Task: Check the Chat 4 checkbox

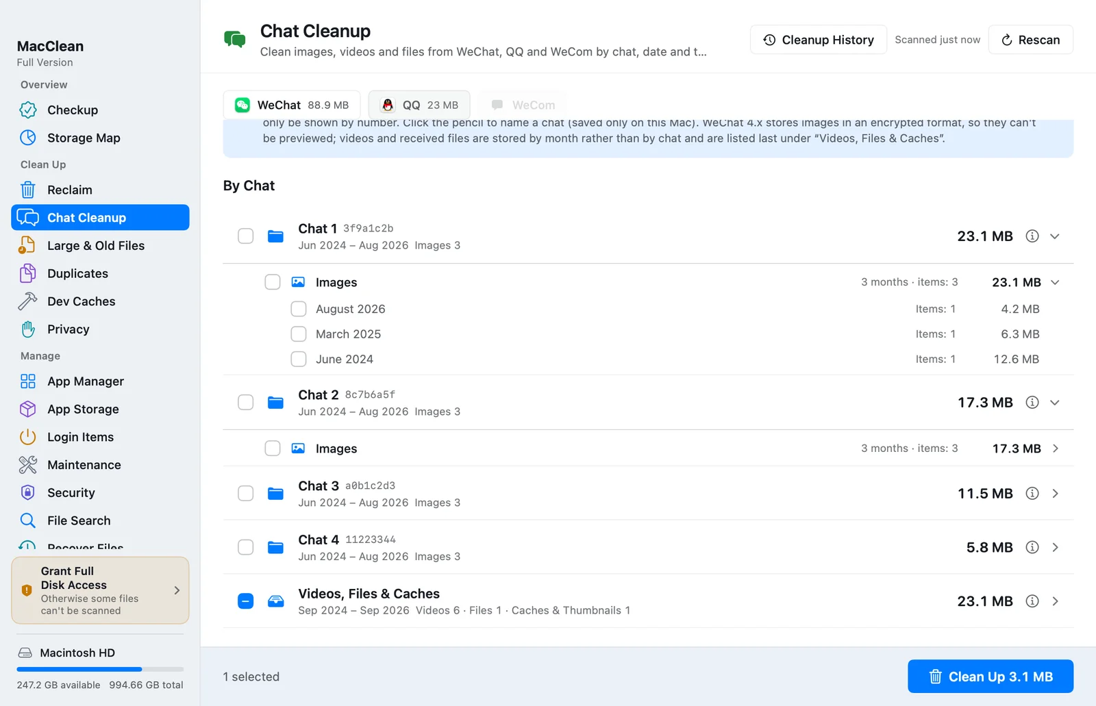Action: coord(246,547)
